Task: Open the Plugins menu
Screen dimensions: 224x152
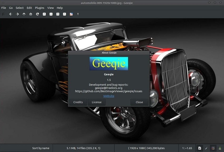Action: click(x=40, y=8)
